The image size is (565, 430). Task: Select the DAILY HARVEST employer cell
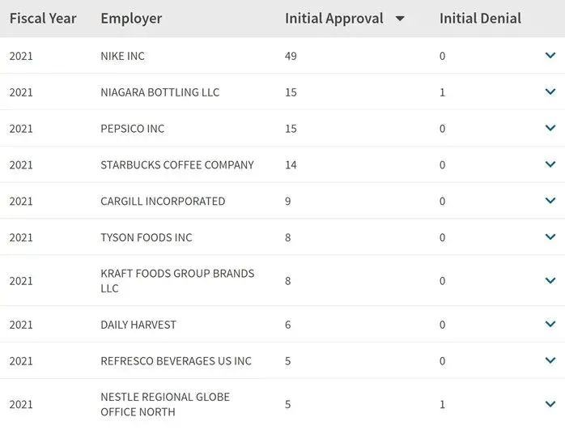138,325
